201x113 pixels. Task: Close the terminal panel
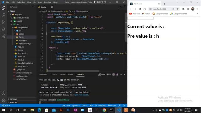[x=124, y=74]
